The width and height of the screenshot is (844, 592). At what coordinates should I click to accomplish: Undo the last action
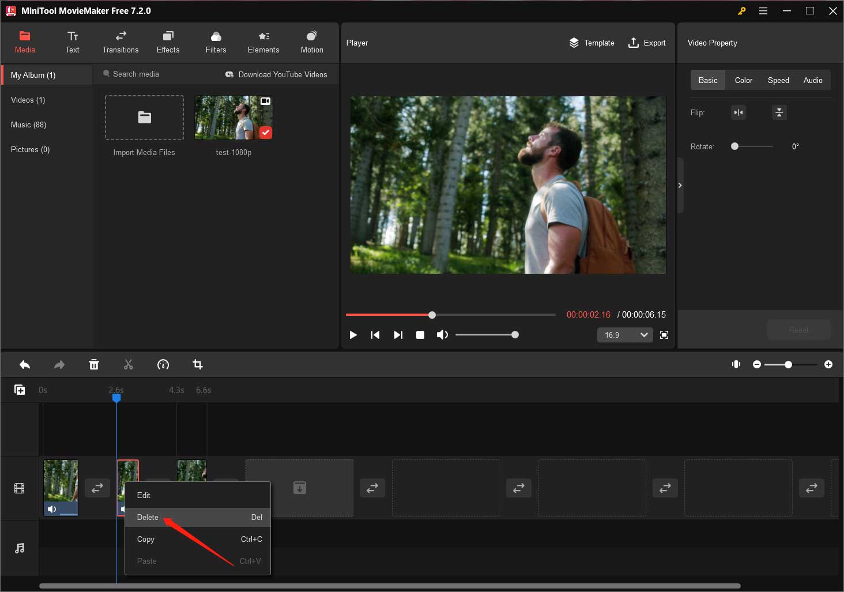25,364
